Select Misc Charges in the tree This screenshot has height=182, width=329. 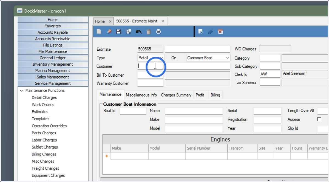43,161
